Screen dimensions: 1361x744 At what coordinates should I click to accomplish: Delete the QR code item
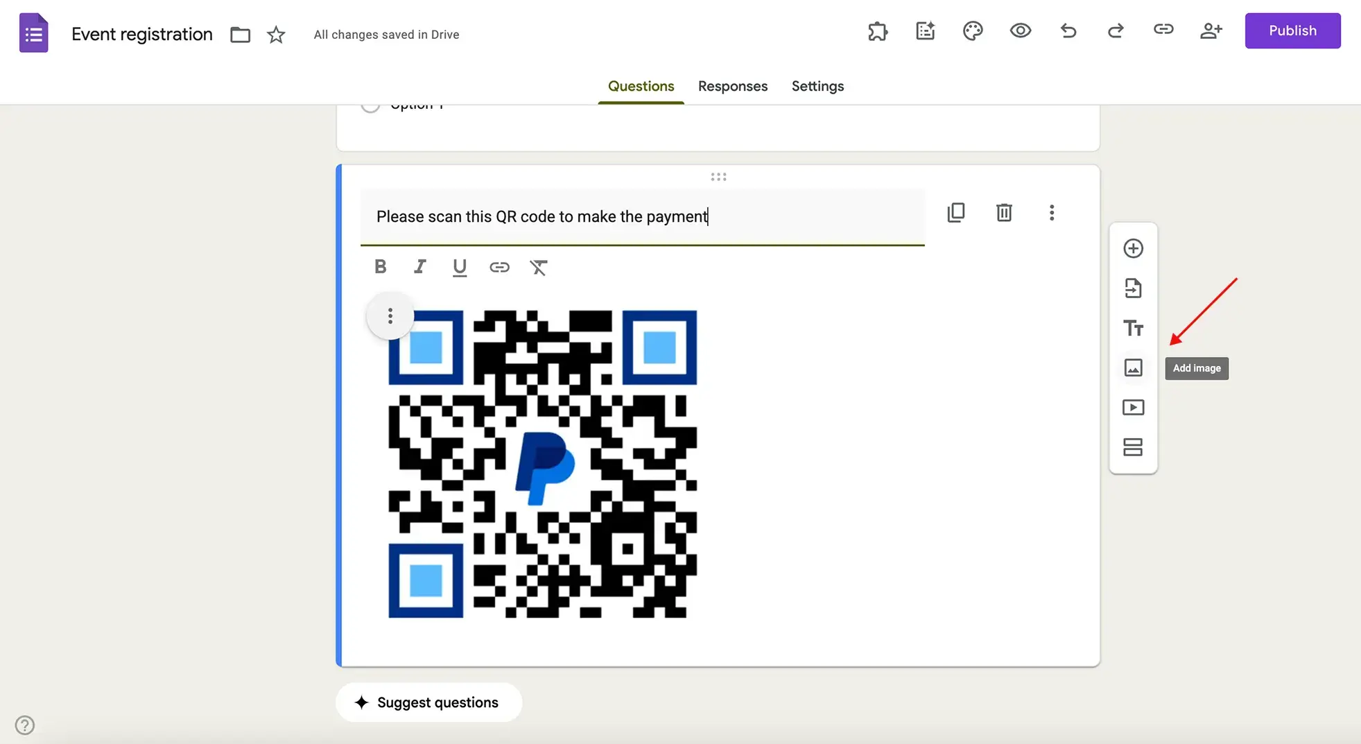(1003, 212)
